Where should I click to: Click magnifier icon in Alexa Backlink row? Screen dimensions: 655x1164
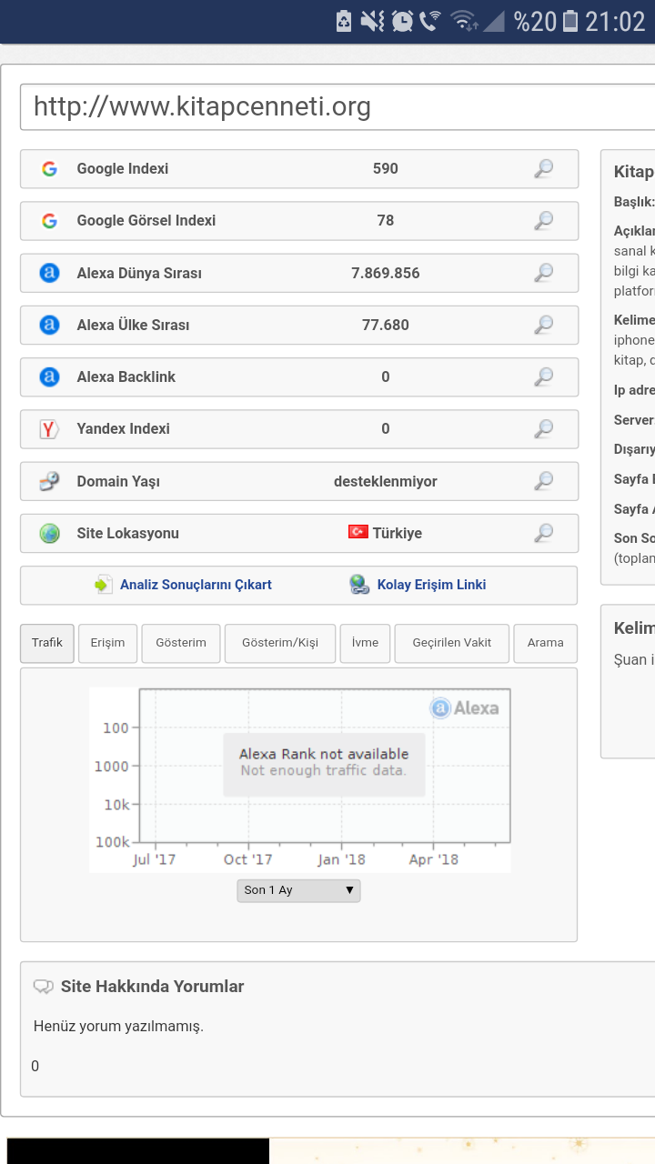coord(543,376)
